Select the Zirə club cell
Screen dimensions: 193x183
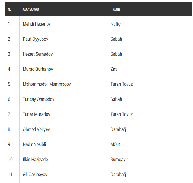[x=114, y=69]
